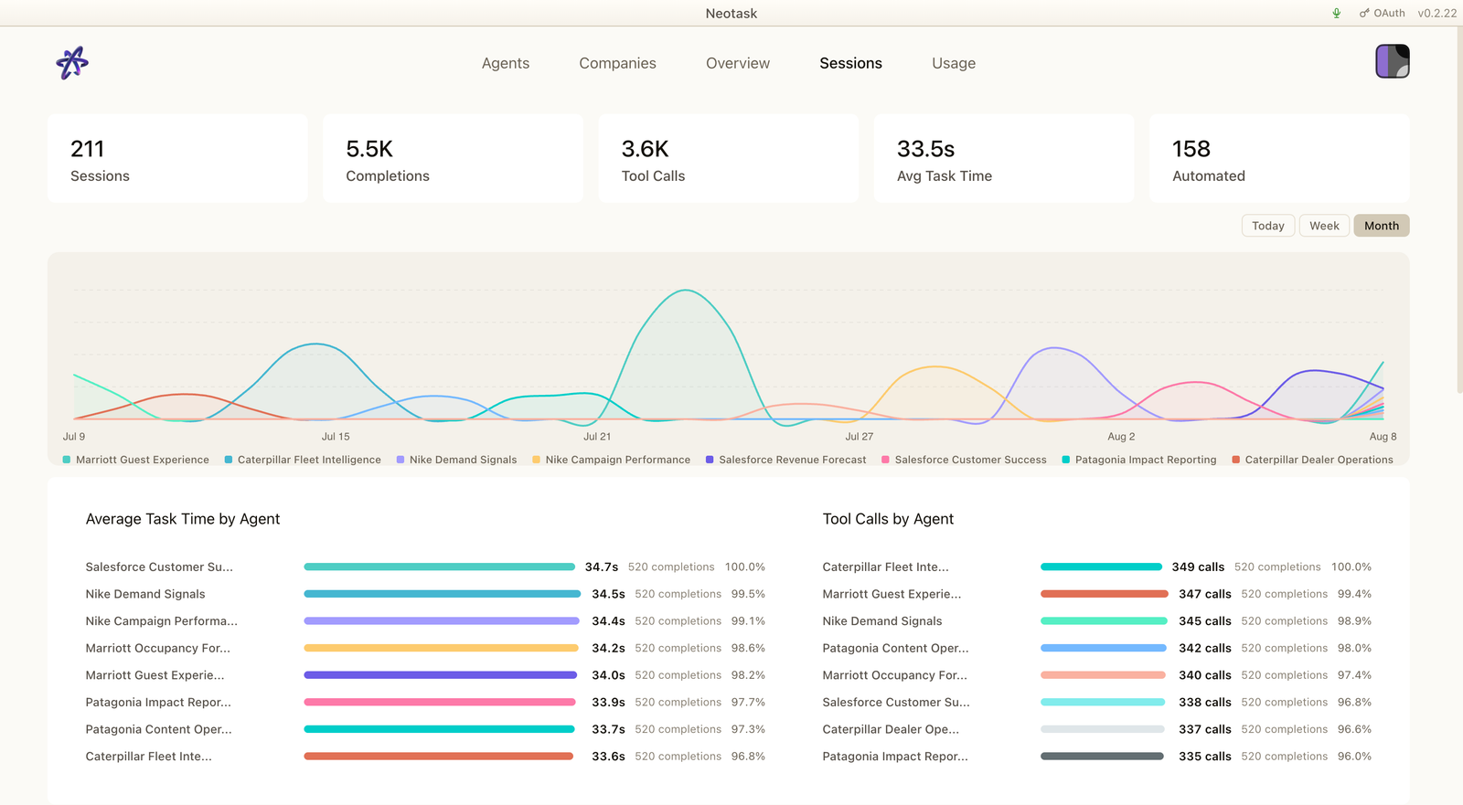
Task: Click the page's vertical scrollbar
Action: (x=1459, y=210)
